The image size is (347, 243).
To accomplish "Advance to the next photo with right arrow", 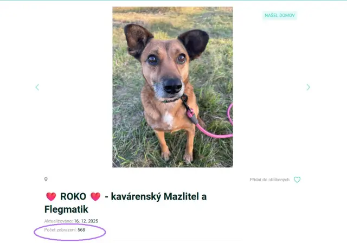I will click(x=308, y=87).
